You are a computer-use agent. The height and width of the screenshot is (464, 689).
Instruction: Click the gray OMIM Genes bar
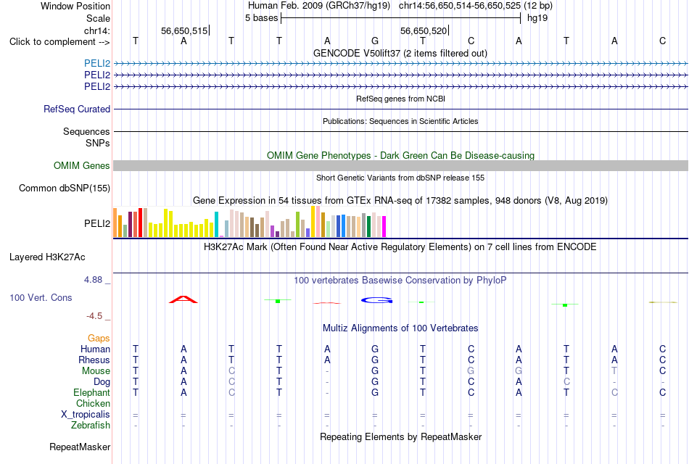pyautogui.click(x=400, y=165)
